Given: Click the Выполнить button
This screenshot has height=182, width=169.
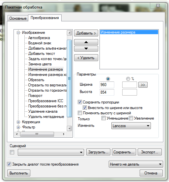Looking at the screenshot, I should tap(19, 173).
